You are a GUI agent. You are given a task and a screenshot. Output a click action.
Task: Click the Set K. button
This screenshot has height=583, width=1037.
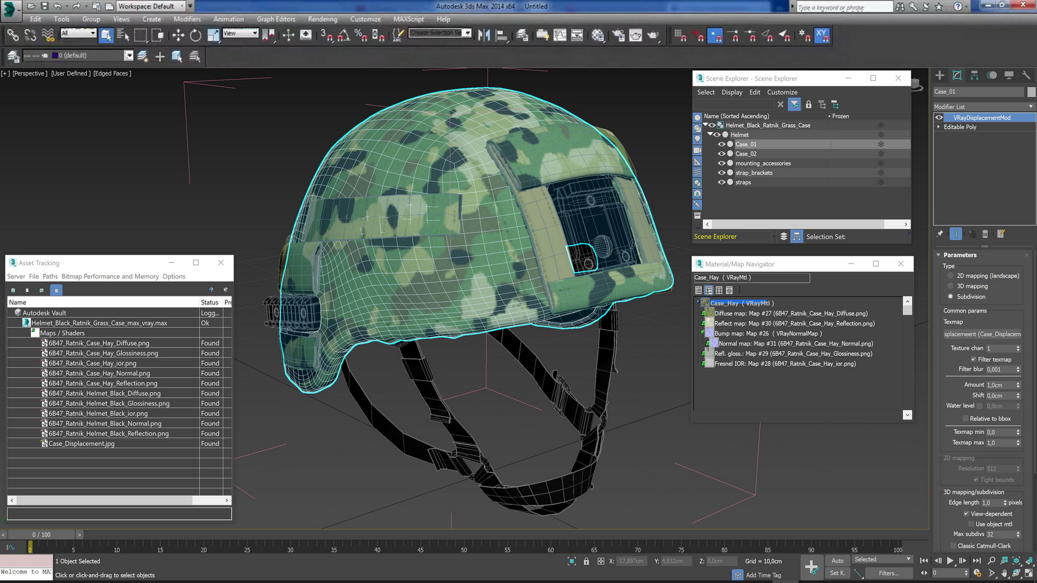pyautogui.click(x=837, y=573)
